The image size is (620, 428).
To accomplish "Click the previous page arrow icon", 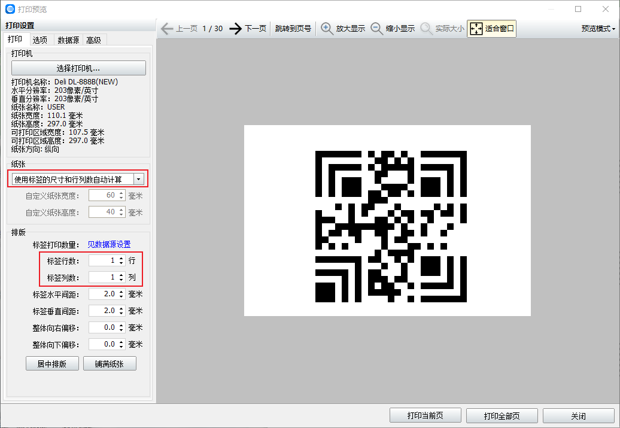I will coord(167,29).
